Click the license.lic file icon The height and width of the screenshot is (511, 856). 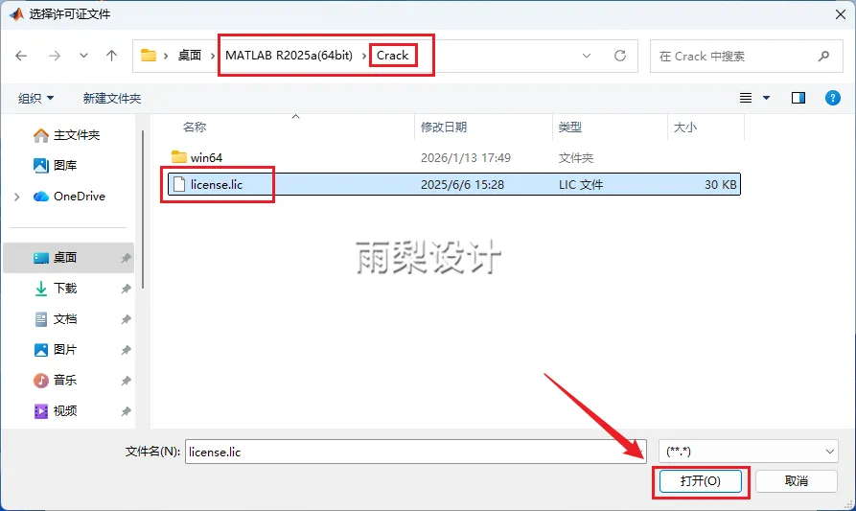(179, 184)
